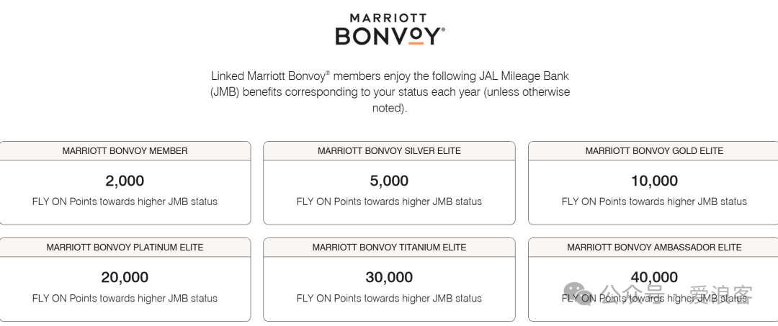The width and height of the screenshot is (778, 326).
Task: Click the 2,000 points figure
Action: pos(125,181)
